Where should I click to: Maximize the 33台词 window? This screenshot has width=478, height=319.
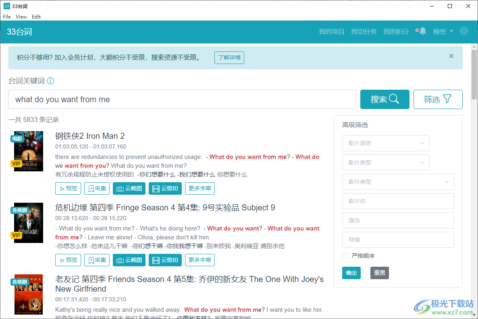click(x=450, y=6)
